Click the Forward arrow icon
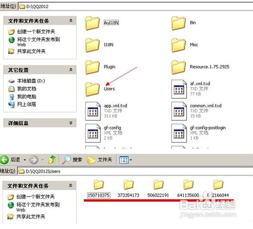Viewport: 253px width, 229px height. tap(34, 160)
